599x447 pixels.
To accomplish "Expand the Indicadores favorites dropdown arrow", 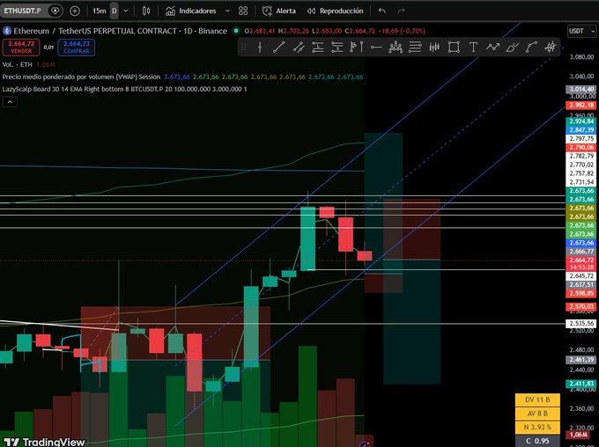I will pos(227,11).
